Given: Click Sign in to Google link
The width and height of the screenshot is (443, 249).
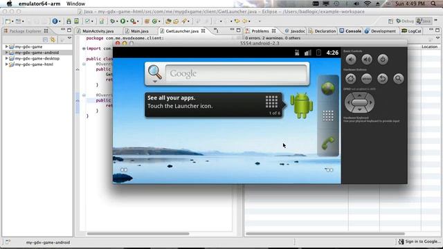Looking at the screenshot, I should click(x=419, y=241).
